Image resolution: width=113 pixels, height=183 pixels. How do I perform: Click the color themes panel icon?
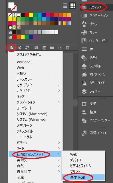(20, 48)
